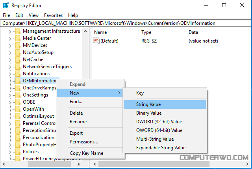The width and height of the screenshot is (252, 169).
Task: Expand the NcdAutoSetup key
Action: 10,53
